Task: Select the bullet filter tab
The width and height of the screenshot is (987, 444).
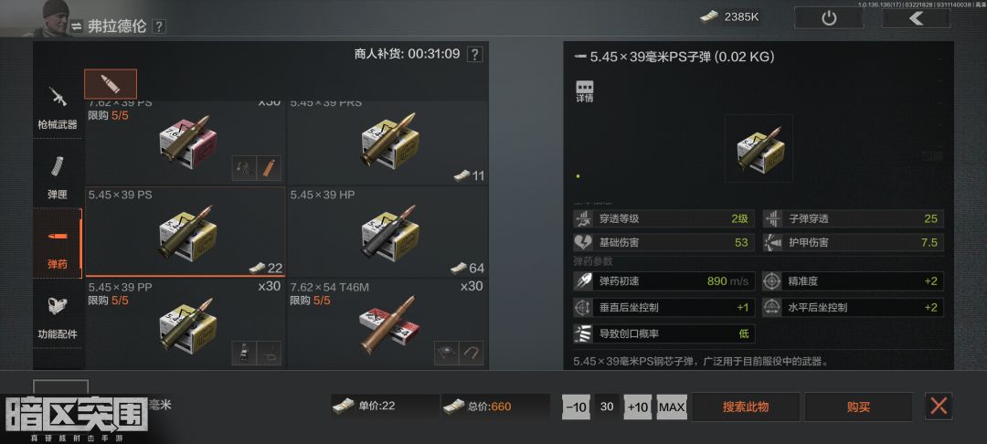Action: point(111,84)
